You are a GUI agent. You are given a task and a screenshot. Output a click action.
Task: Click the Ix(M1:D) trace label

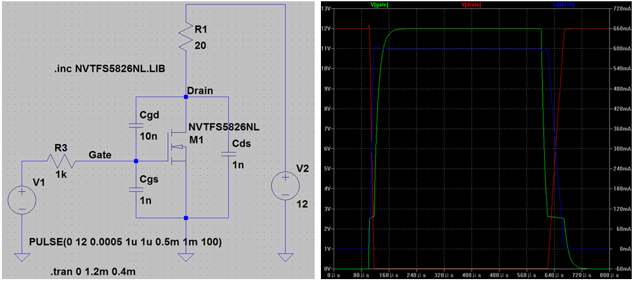563,5
